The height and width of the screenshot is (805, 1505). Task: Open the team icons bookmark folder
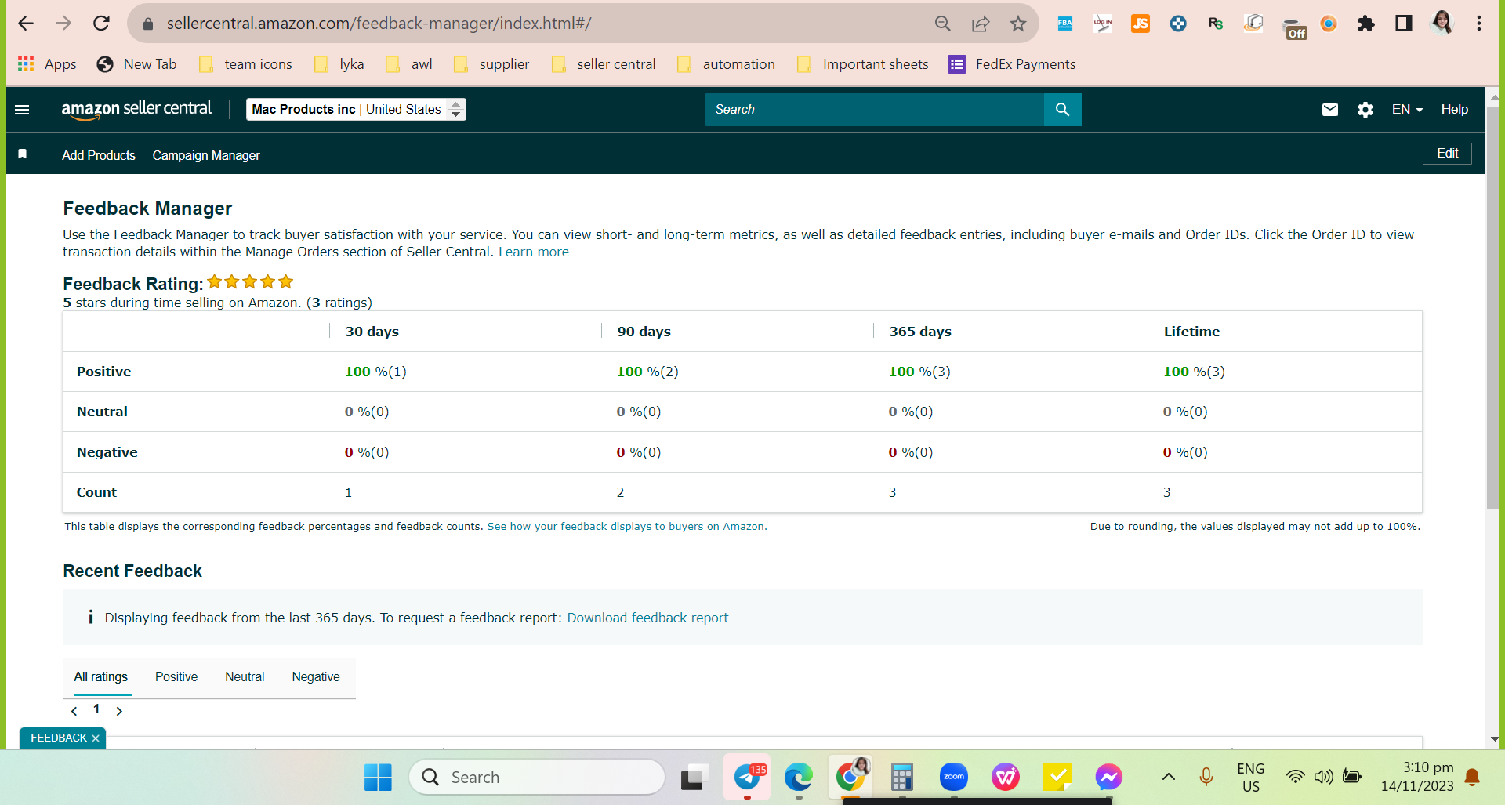(246, 64)
